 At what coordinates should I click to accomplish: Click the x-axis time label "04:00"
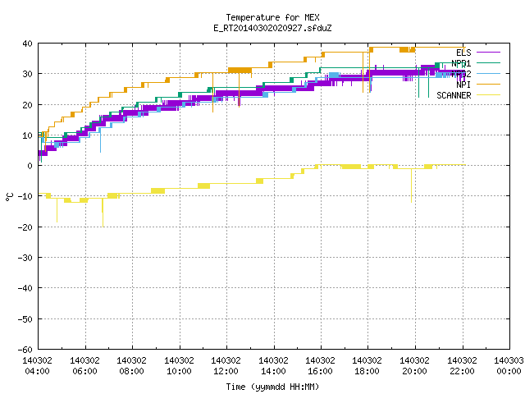click(38, 371)
